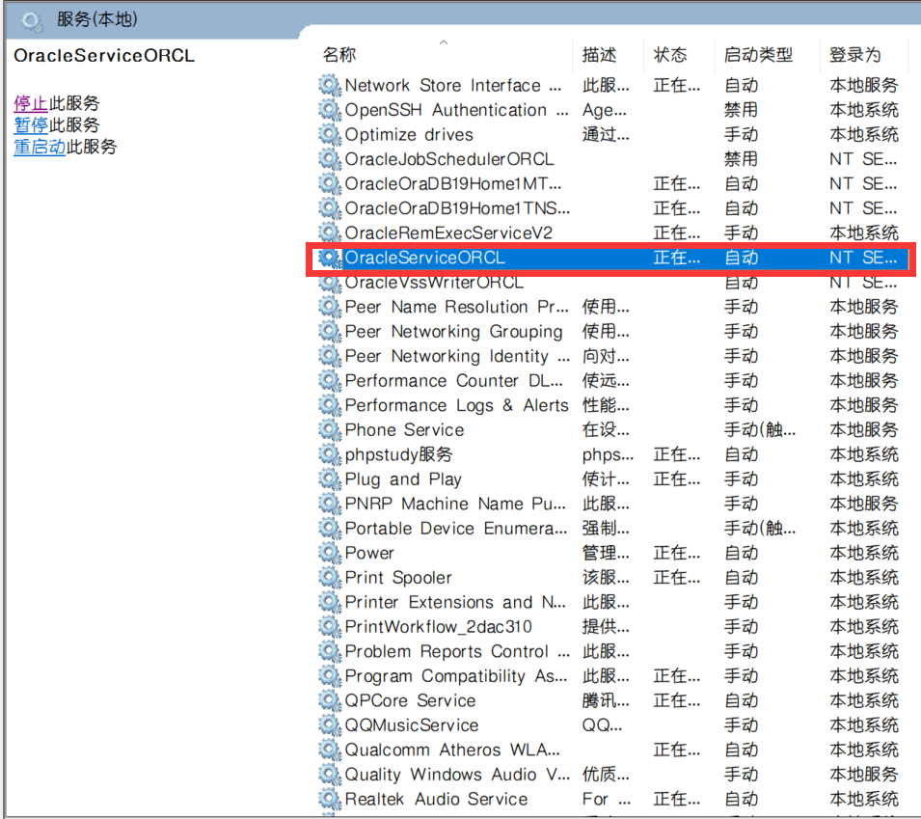Screen dimensions: 921x819
Task: Click the gear icon of phpstudy服务
Action: pos(330,454)
